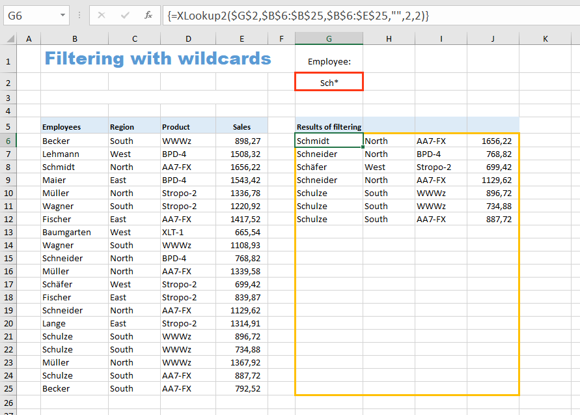Select column E header labeled Sales

pos(242,38)
